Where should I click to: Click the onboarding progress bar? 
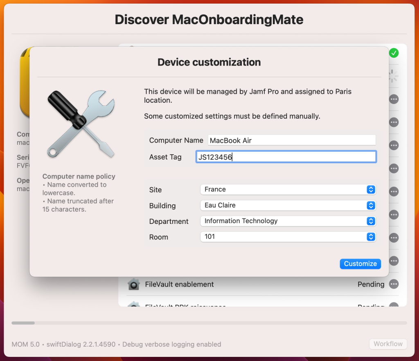tap(209, 323)
